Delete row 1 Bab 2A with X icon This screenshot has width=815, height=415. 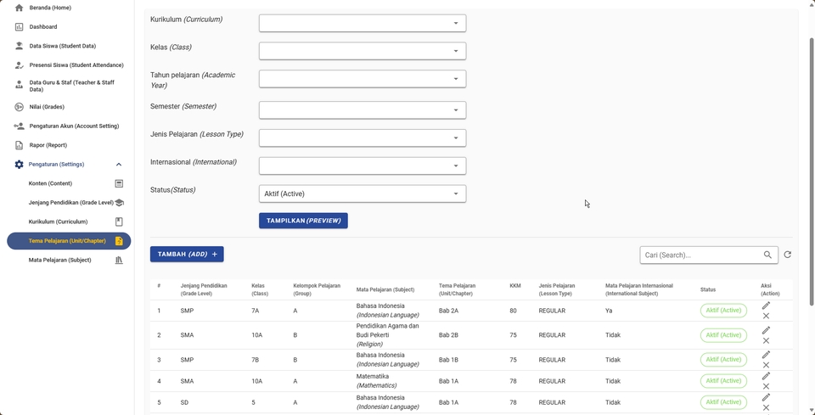tap(766, 316)
